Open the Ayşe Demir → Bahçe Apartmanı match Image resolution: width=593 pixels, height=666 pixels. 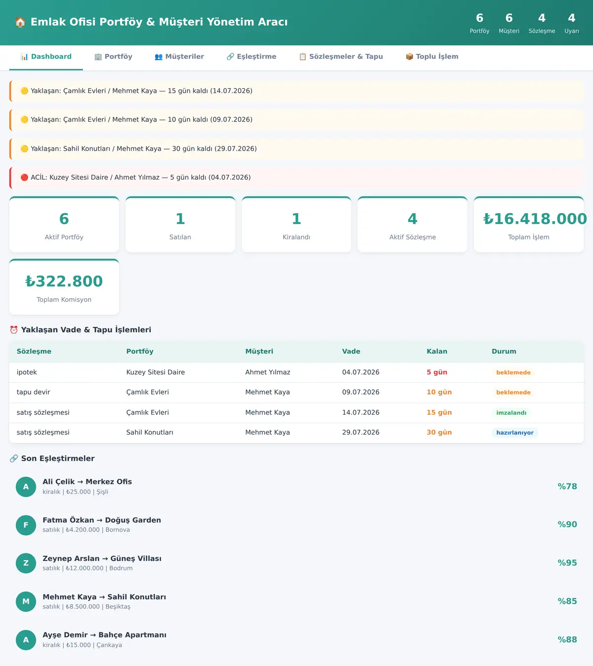(296, 640)
